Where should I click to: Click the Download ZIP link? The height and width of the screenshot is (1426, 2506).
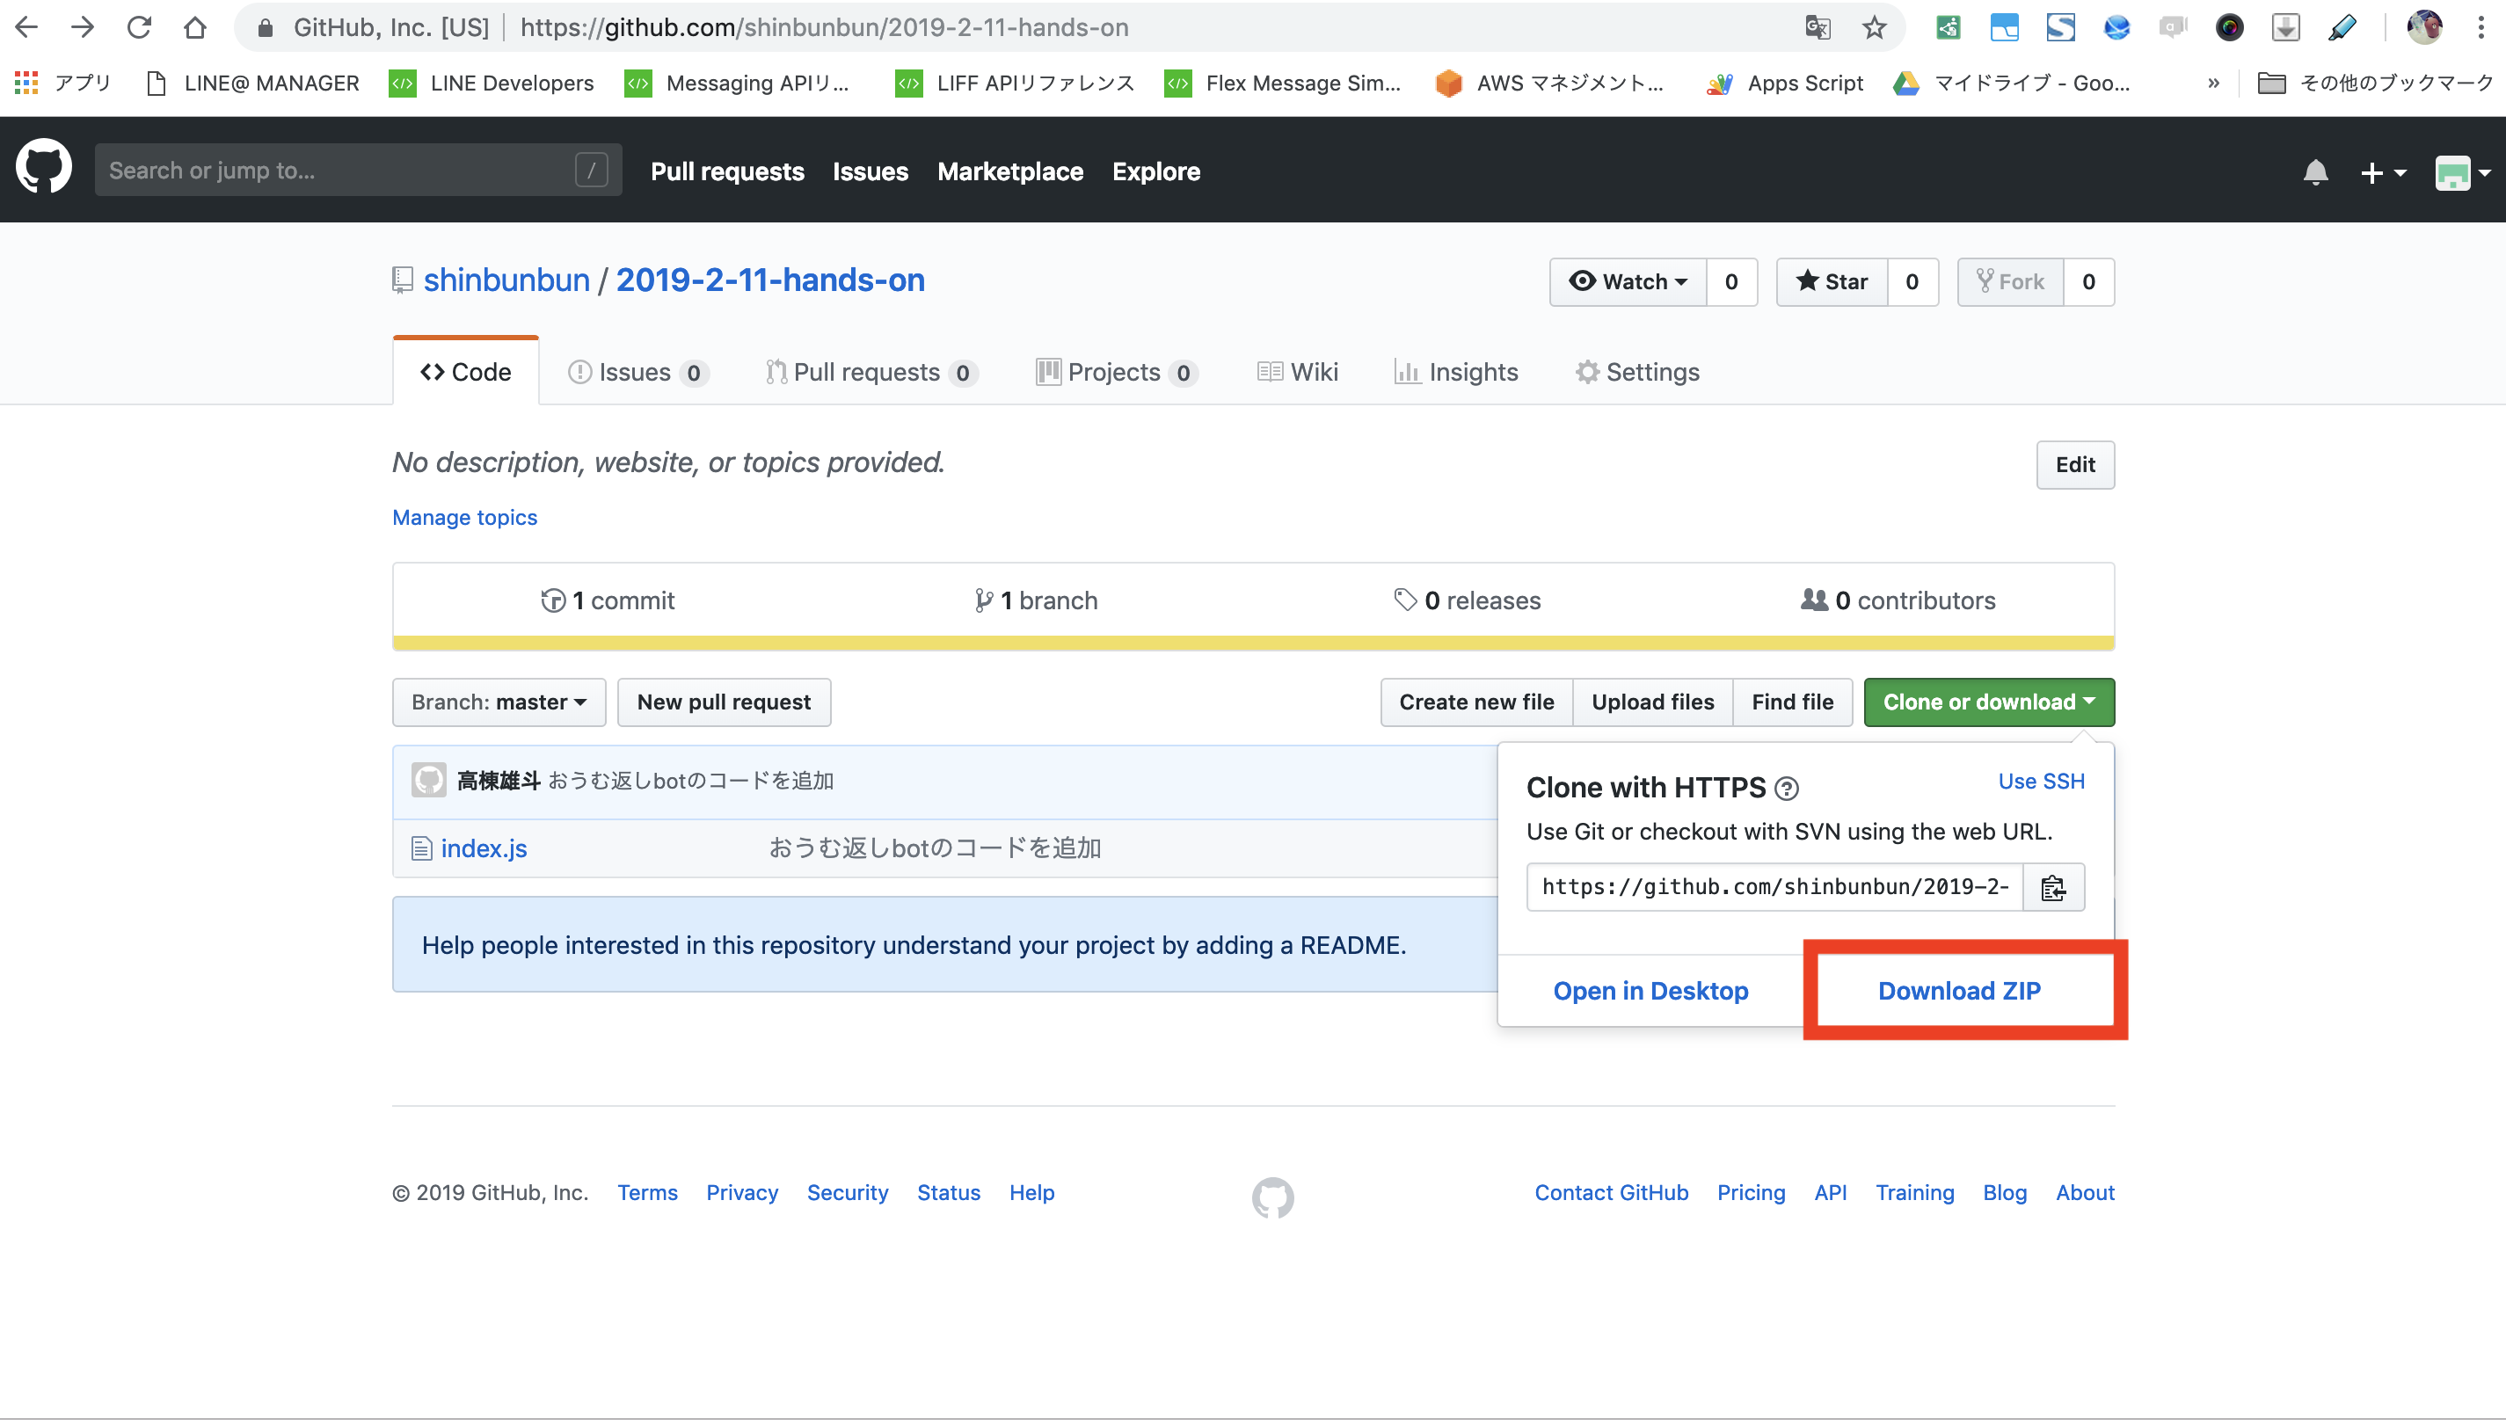[1958, 991]
